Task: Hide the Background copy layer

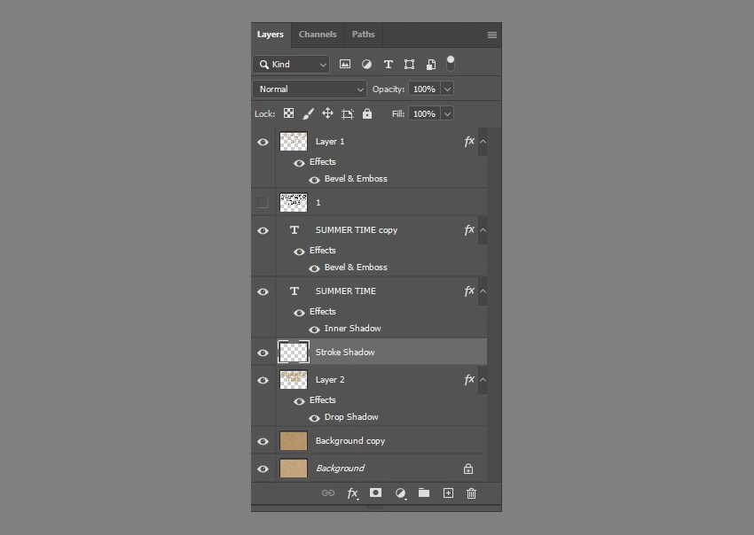Action: click(263, 441)
